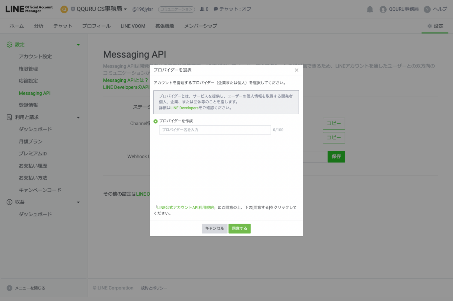This screenshot has width=453, height=301.
Task: Switch to the 分析 tab
Action: [38, 26]
